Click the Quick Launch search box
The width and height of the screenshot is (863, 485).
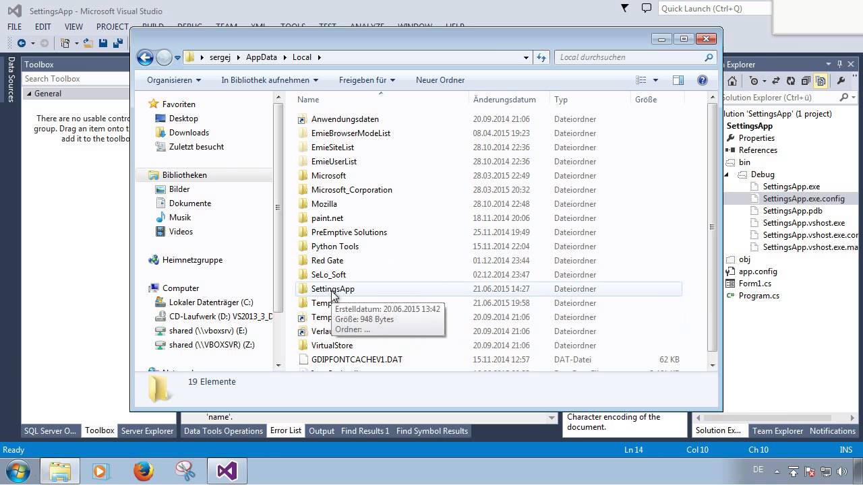click(x=715, y=9)
